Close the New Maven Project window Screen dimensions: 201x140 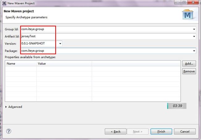193,2
